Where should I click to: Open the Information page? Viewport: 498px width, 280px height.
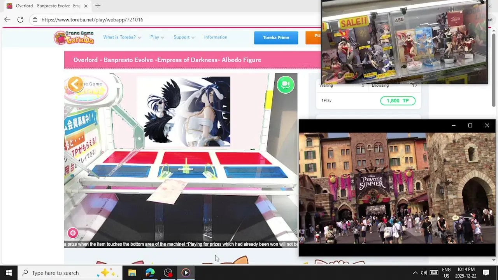click(x=216, y=37)
